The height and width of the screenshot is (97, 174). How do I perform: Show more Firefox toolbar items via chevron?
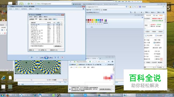(109, 62)
